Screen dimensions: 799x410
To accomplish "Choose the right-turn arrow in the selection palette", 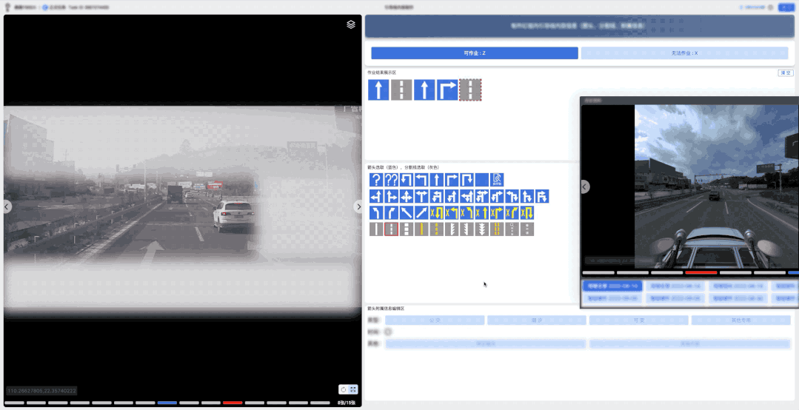I will coord(452,180).
